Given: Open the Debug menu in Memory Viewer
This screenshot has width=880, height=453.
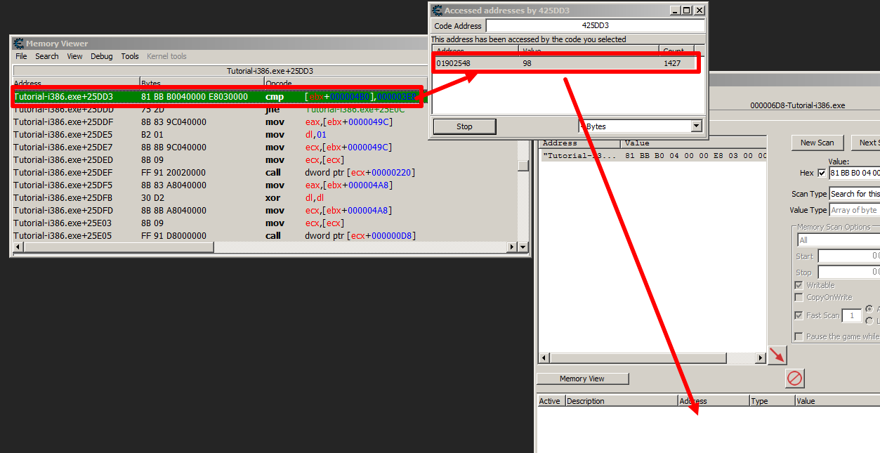Looking at the screenshot, I should [x=101, y=56].
